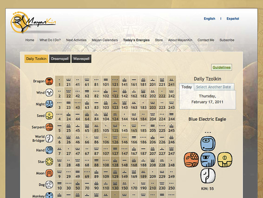
Task: Select the Moon glyph icon
Action: click(x=49, y=173)
